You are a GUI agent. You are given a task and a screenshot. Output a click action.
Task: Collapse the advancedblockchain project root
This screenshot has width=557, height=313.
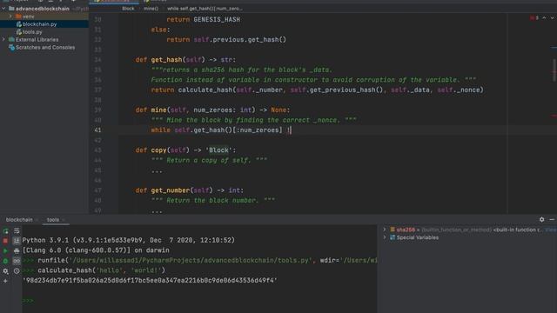[x=3, y=9]
